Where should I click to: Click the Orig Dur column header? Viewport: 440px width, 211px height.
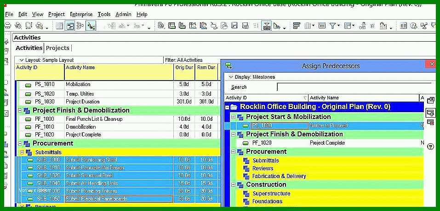184,73
